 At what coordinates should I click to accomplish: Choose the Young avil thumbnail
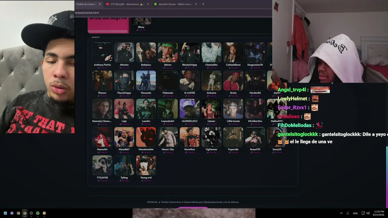pyautogui.click(x=146, y=165)
